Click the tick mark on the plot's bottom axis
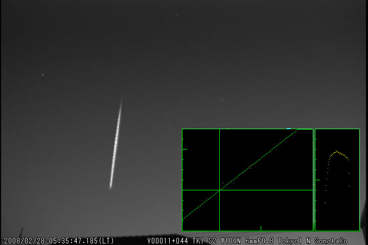The width and height of the screenshot is (368, 245). tap(261, 228)
